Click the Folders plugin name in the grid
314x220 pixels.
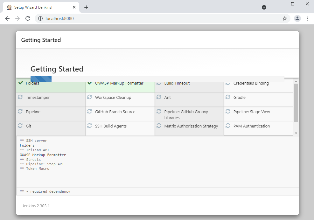[x=32, y=83]
